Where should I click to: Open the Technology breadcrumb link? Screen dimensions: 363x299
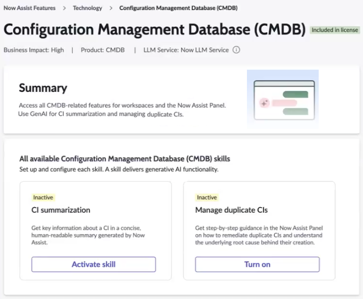click(x=87, y=8)
